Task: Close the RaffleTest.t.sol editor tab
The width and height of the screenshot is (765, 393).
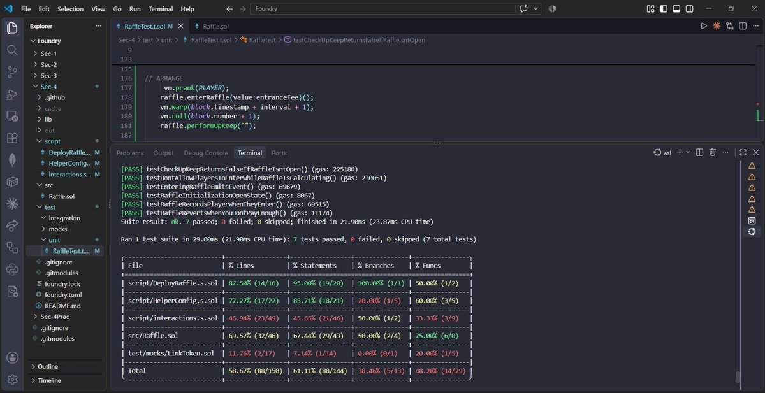Action: (x=180, y=26)
